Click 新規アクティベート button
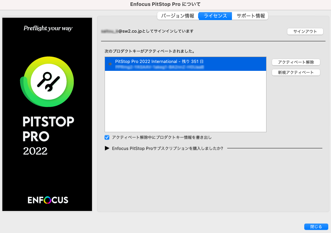 [x=296, y=72]
